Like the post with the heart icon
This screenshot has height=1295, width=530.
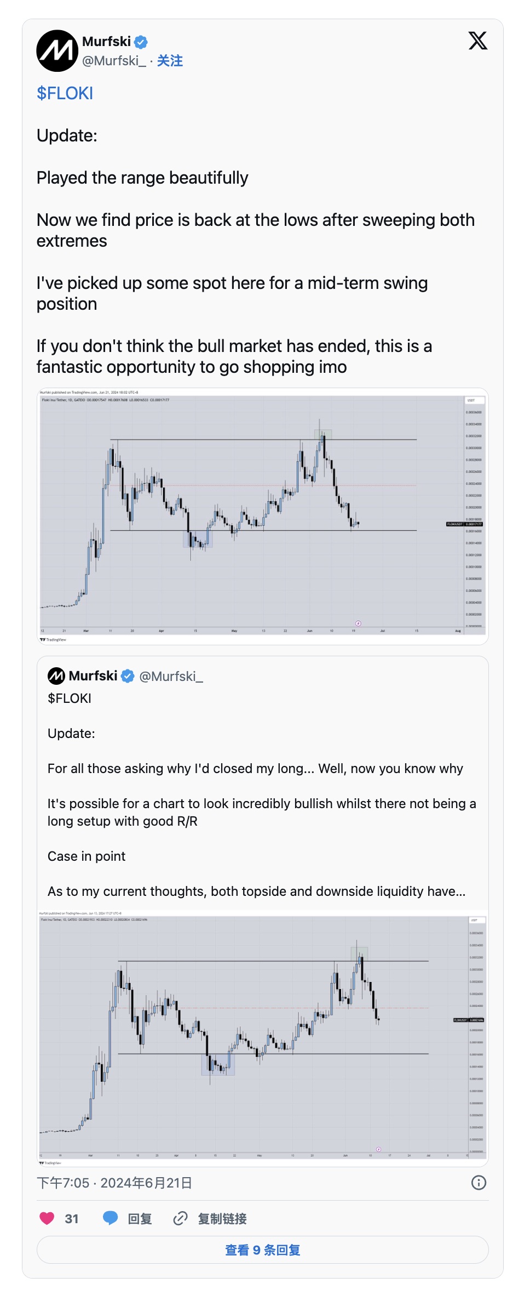[47, 1218]
